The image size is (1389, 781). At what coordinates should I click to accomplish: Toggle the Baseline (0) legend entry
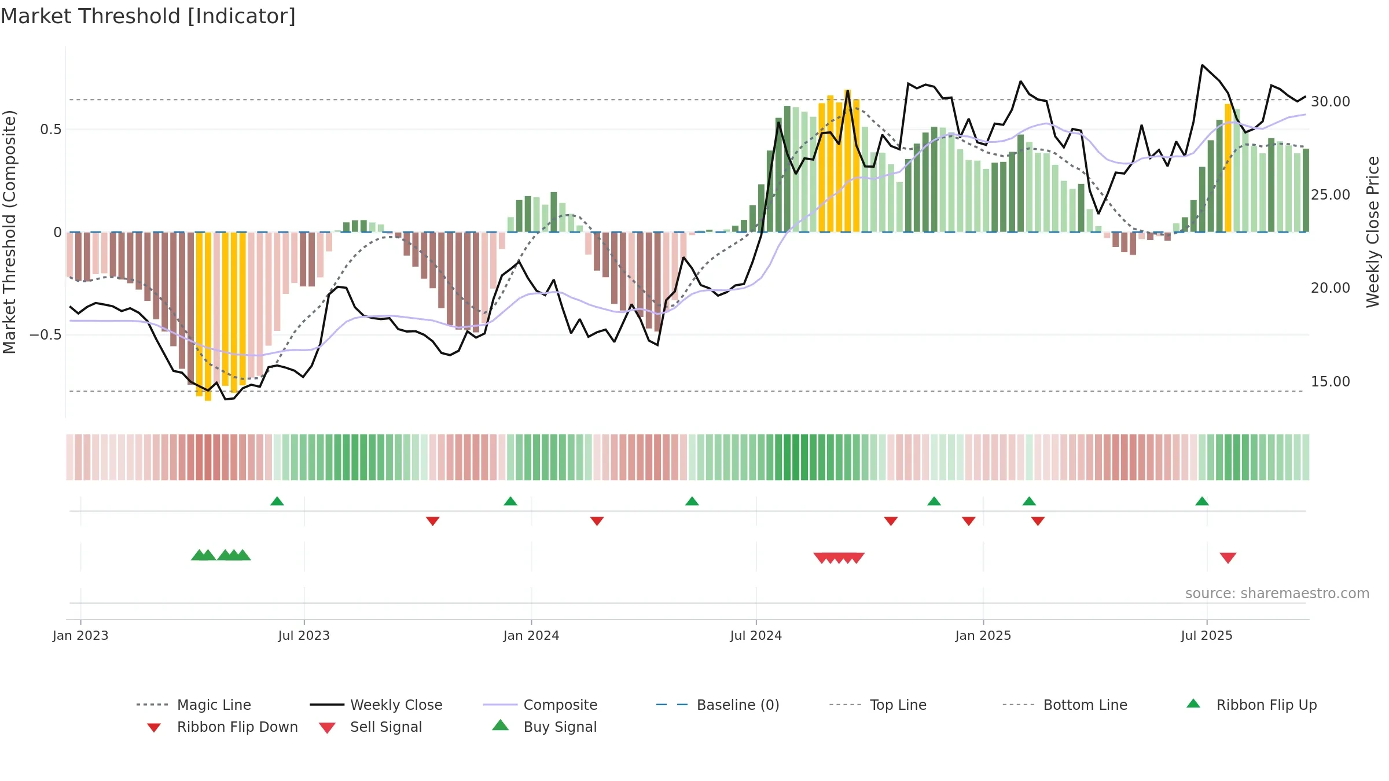(x=718, y=705)
